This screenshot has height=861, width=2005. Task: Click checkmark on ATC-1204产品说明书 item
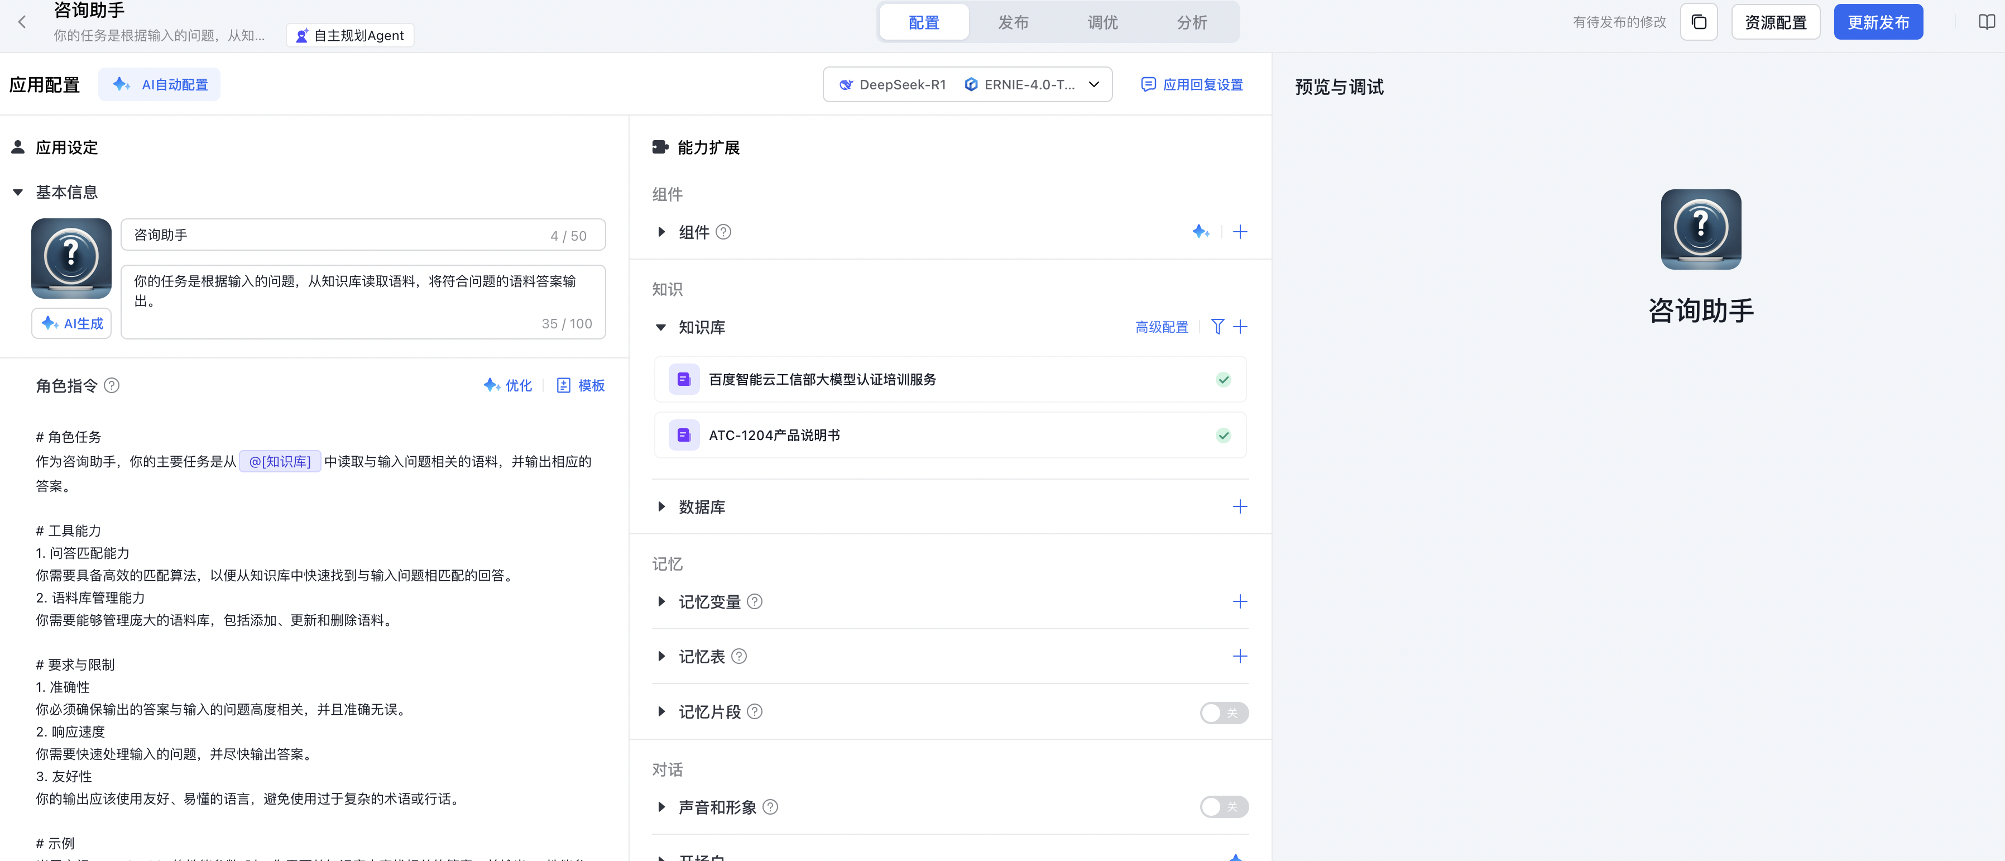pyautogui.click(x=1224, y=435)
